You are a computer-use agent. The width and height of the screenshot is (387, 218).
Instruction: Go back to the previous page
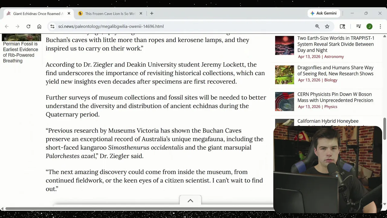[7, 26]
